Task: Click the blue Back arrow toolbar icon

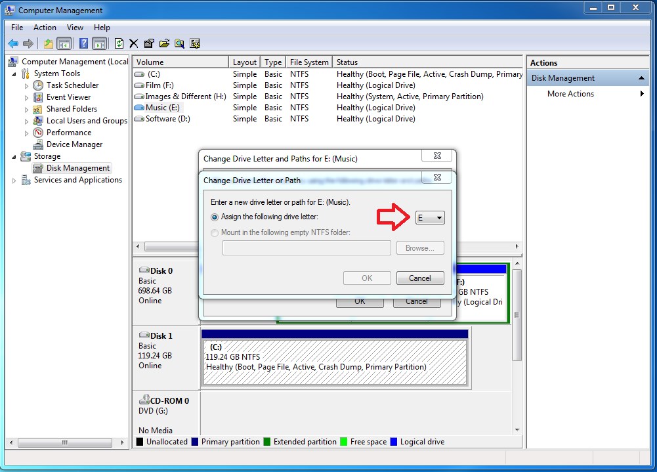Action: coord(13,43)
